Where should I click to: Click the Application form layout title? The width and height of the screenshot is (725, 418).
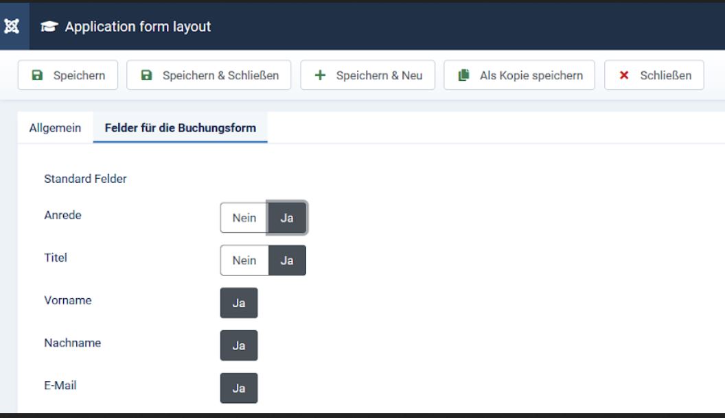tap(138, 27)
